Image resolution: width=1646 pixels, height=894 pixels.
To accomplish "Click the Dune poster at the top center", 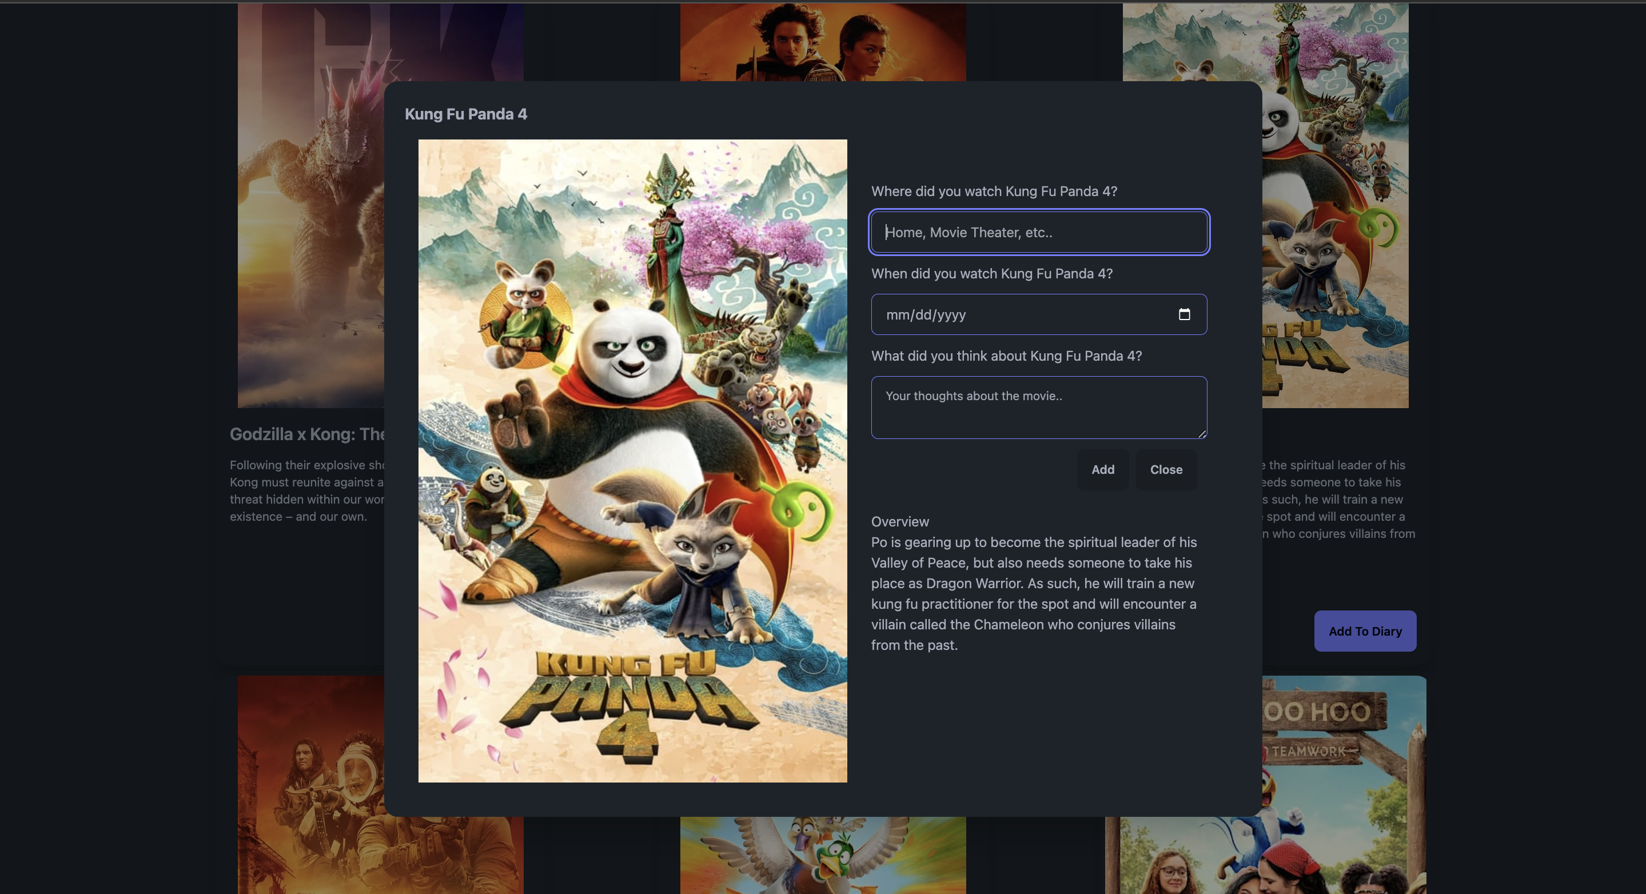I will click(x=822, y=42).
